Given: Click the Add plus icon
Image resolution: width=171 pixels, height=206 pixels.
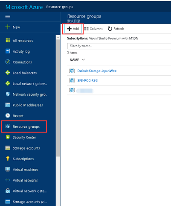Looking at the screenshot, I should pyautogui.click(x=70, y=29).
